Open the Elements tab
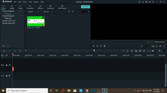Viewport: 167px width, 93px height. 50,7
